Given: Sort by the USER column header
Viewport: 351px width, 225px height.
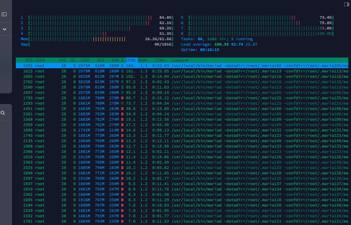Looking at the screenshot, I should click(40, 60).
